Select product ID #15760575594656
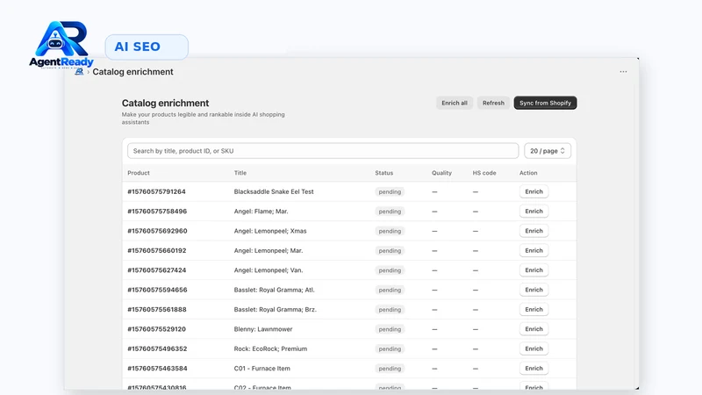This screenshot has height=395, width=702. (x=157, y=290)
